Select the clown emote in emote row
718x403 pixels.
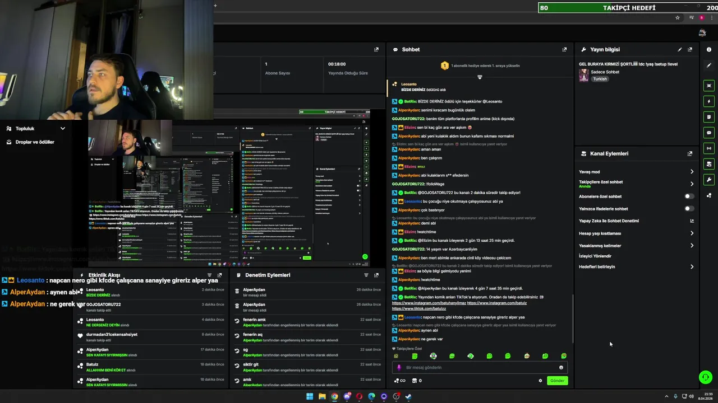pos(527,356)
